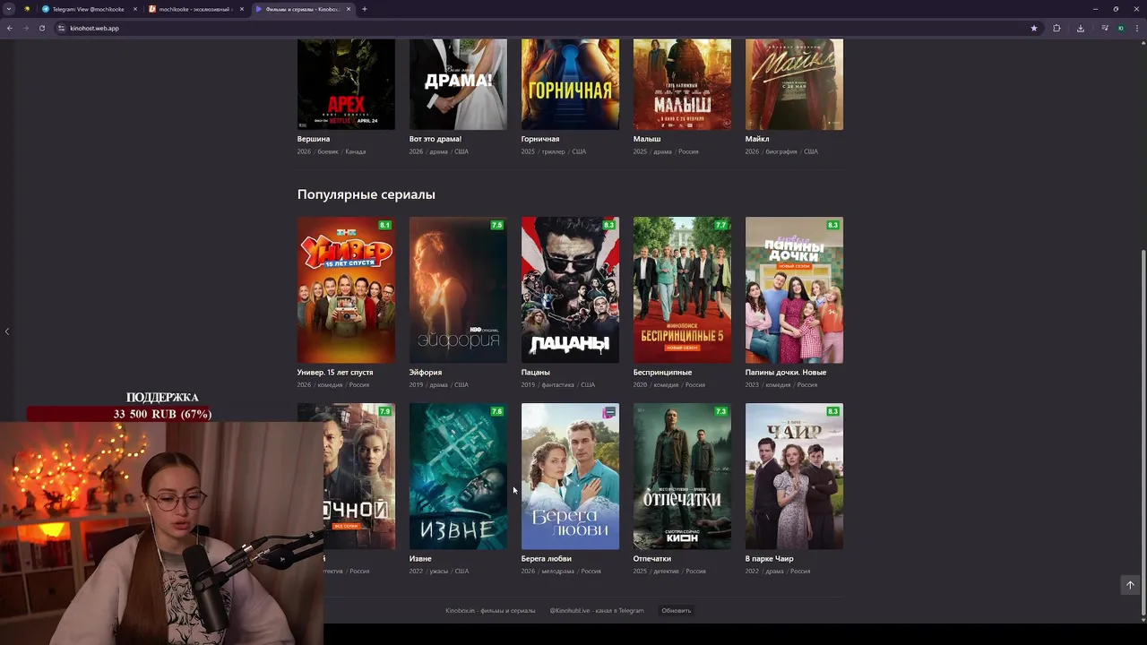Open new tab with plus button
Screen dimensions: 1147x645
[x=364, y=9]
